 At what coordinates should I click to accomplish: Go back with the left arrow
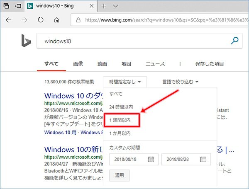click(x=8, y=20)
